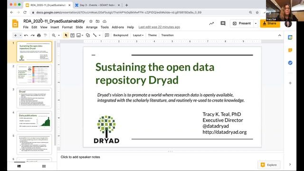This screenshot has width=304, height=171.
Task: Collapse the menus with chevron
Action: tap(280, 35)
